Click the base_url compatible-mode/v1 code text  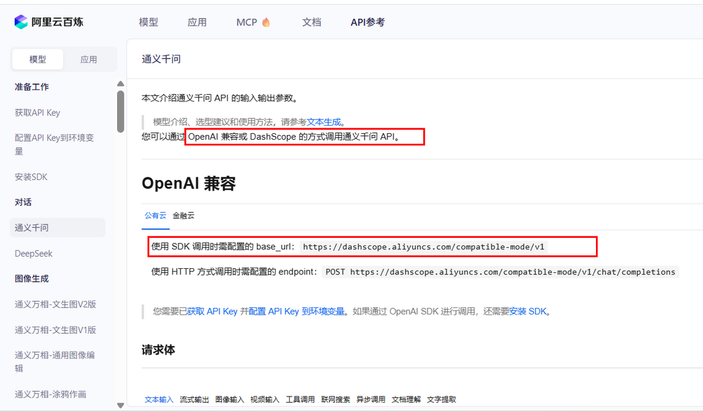(x=424, y=247)
